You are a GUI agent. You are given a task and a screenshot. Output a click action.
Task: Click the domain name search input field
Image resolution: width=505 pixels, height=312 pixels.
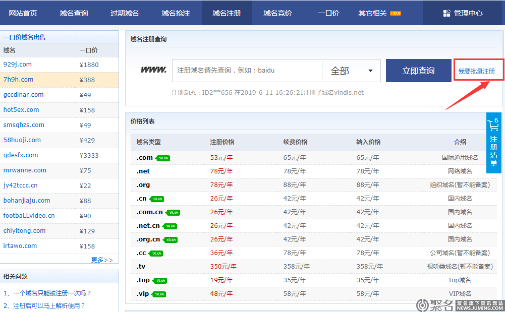[x=247, y=71]
